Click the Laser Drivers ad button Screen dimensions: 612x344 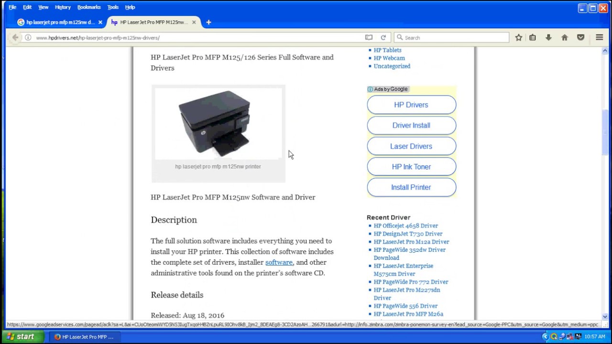411,146
